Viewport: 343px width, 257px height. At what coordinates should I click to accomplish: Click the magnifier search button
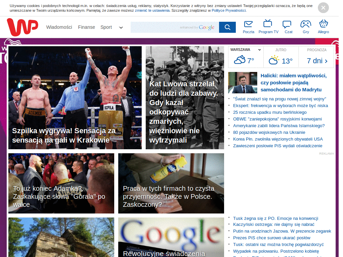tap(227, 27)
